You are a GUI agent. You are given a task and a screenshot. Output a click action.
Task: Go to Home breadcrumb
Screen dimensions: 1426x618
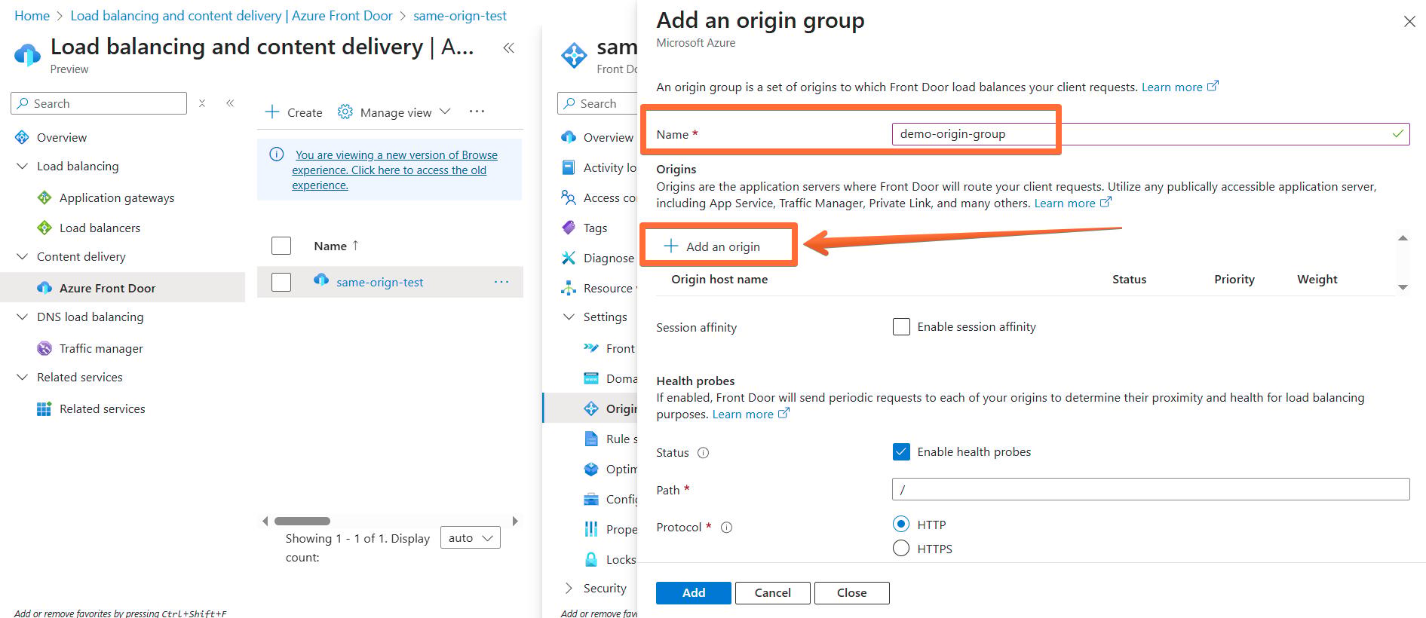click(x=32, y=16)
